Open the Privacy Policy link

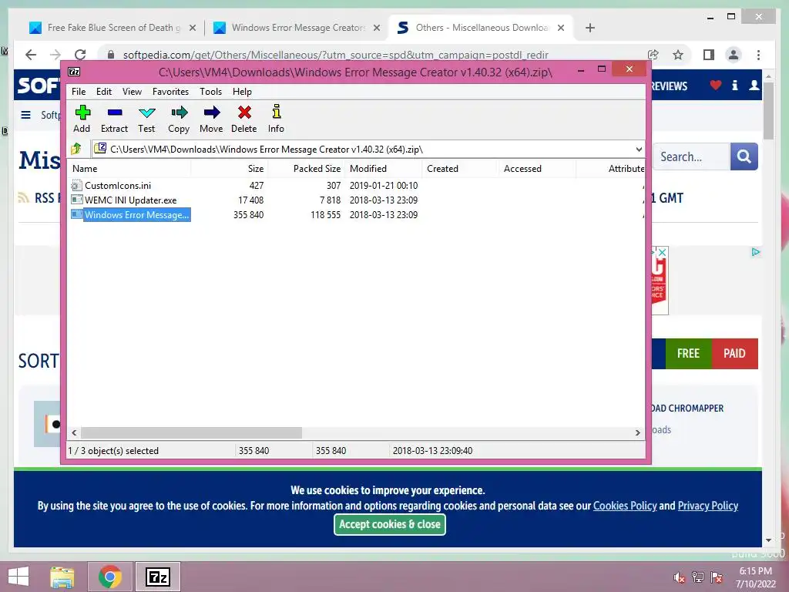tap(707, 506)
